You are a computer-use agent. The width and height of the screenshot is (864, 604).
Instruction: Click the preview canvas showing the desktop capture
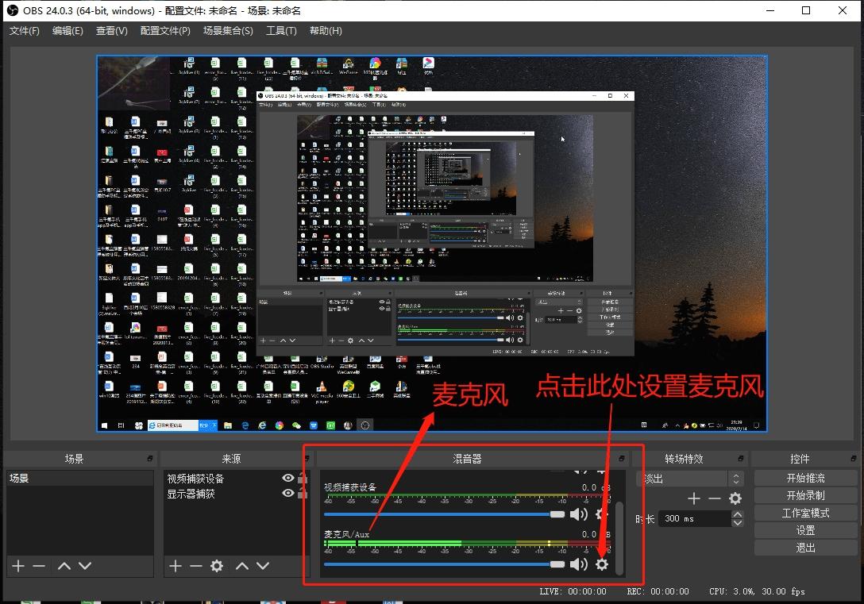pyautogui.click(x=431, y=244)
